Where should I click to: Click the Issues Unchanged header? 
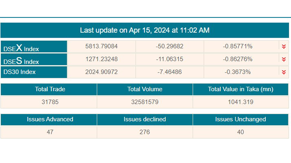[240, 119]
